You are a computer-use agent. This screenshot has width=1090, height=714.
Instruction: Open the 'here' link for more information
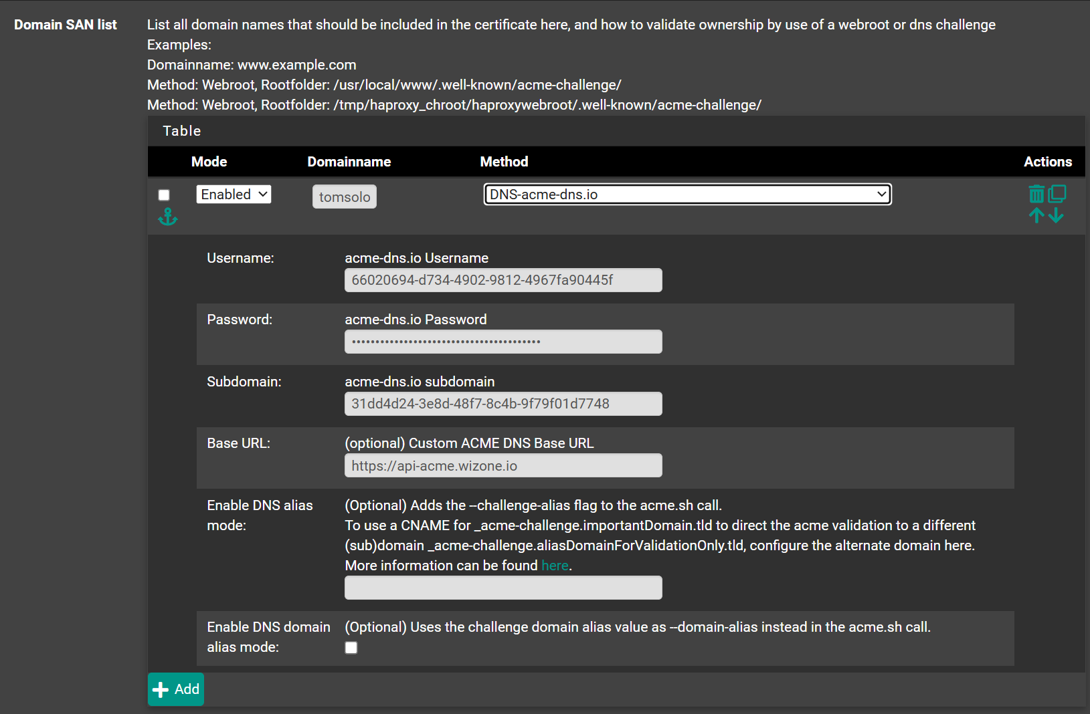[555, 565]
